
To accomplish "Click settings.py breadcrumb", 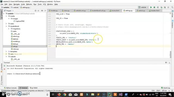I will pyautogui.click(x=25, y=7).
